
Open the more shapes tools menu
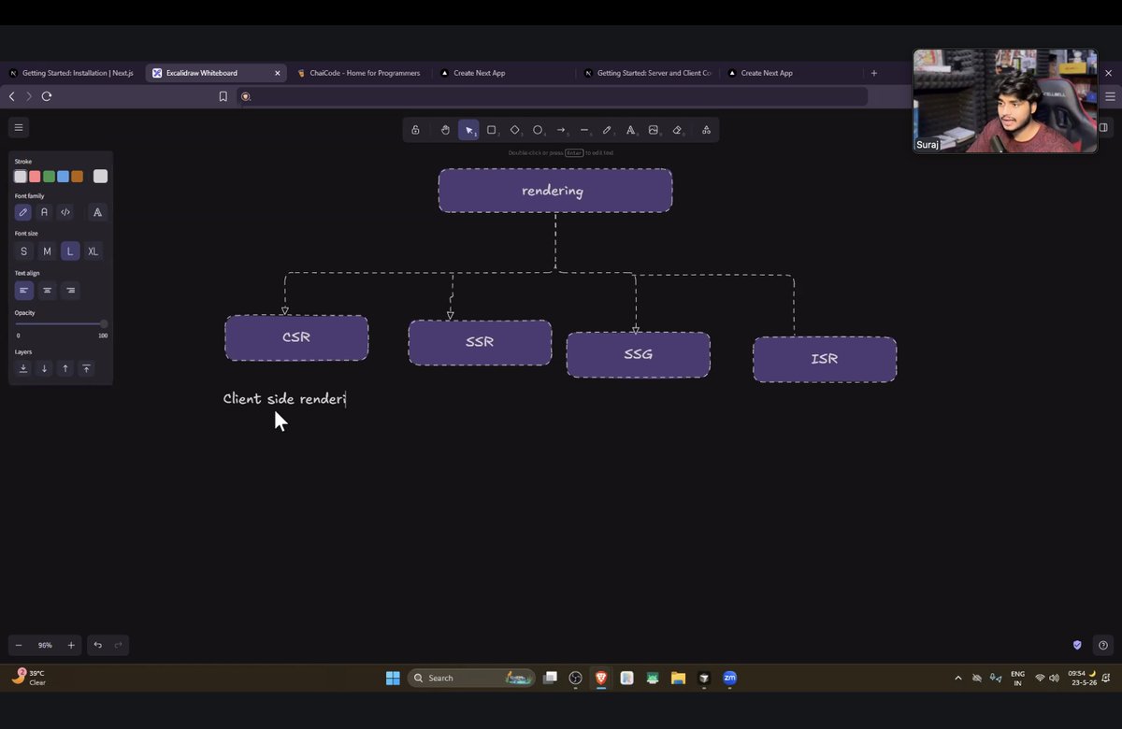[706, 130]
